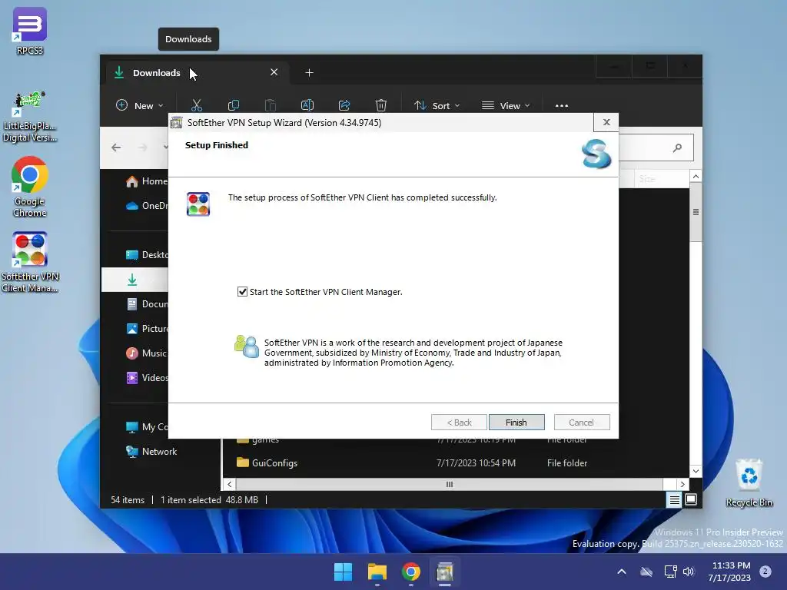Open Google Chrome desktop shortcut
This screenshot has height=590, width=787.
tap(30, 187)
